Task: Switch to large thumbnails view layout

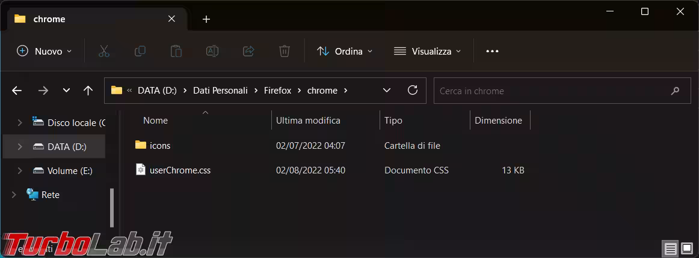Action: point(687,248)
